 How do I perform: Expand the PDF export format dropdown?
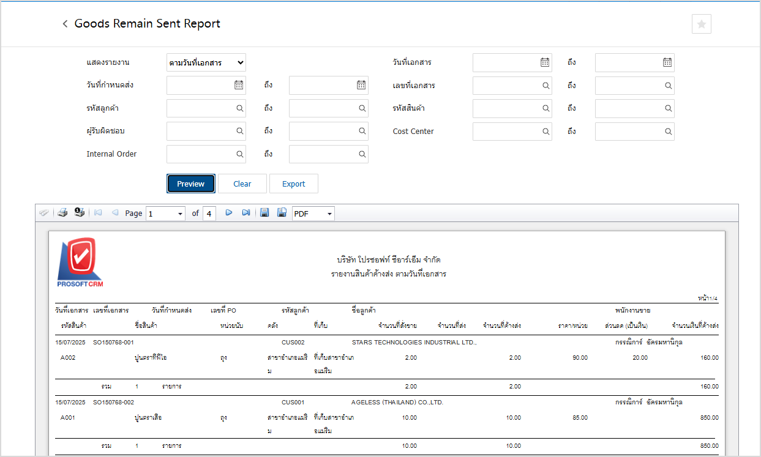pyautogui.click(x=330, y=214)
